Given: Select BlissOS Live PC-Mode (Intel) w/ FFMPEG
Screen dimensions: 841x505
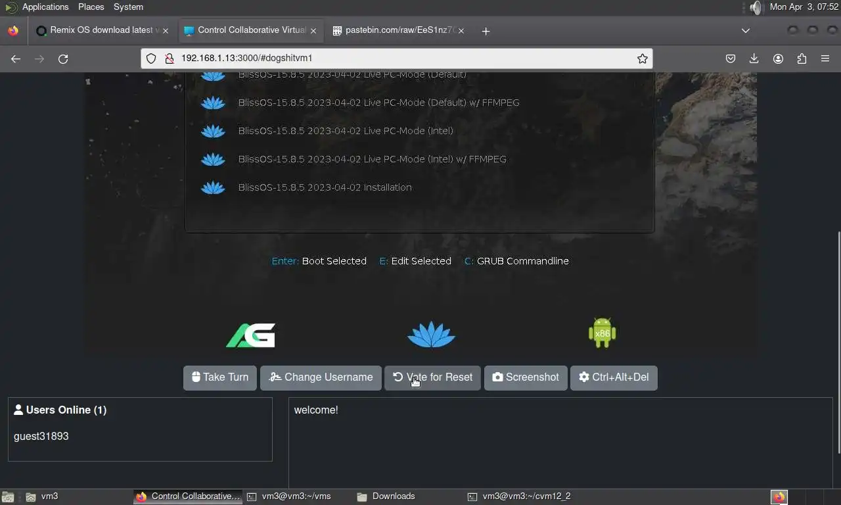Looking at the screenshot, I should [x=372, y=159].
